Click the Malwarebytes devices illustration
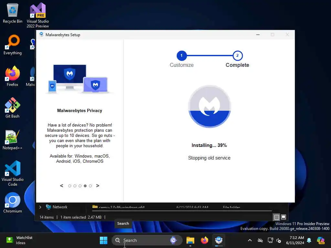Viewport: 331px width, 248px height. point(80,79)
